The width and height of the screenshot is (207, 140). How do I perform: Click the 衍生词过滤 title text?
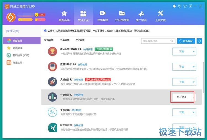coord(66,125)
